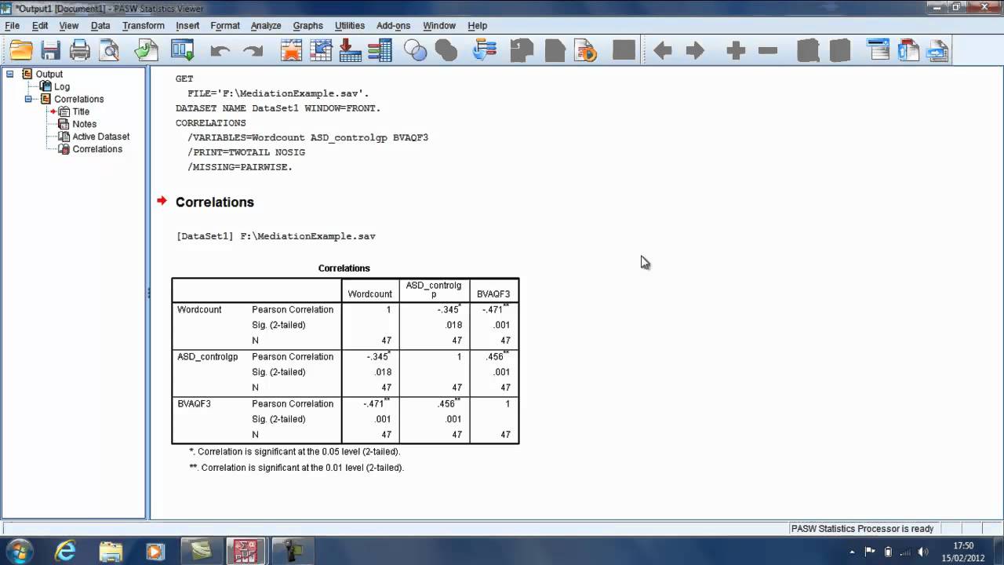Viewport: 1004px width, 565px height.
Task: Click the gray square icon before the arrows
Action: coord(624,51)
